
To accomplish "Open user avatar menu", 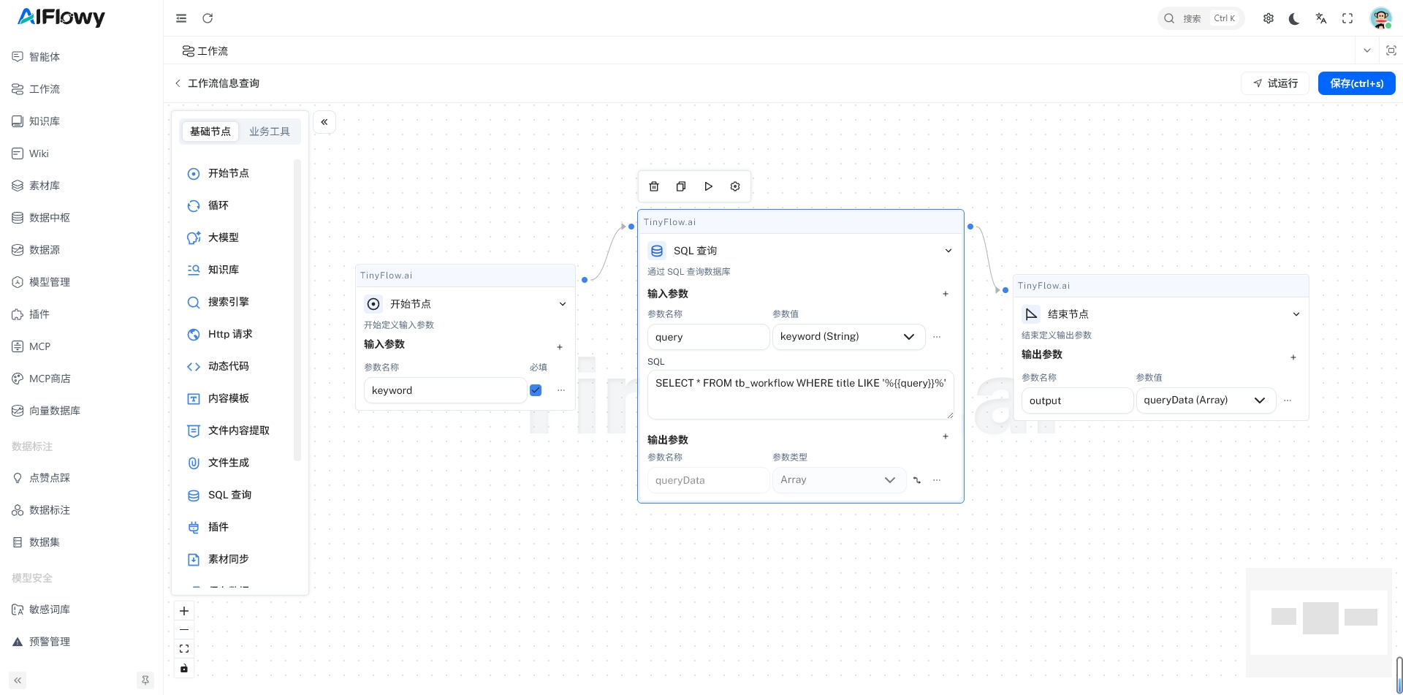I will pos(1380,18).
